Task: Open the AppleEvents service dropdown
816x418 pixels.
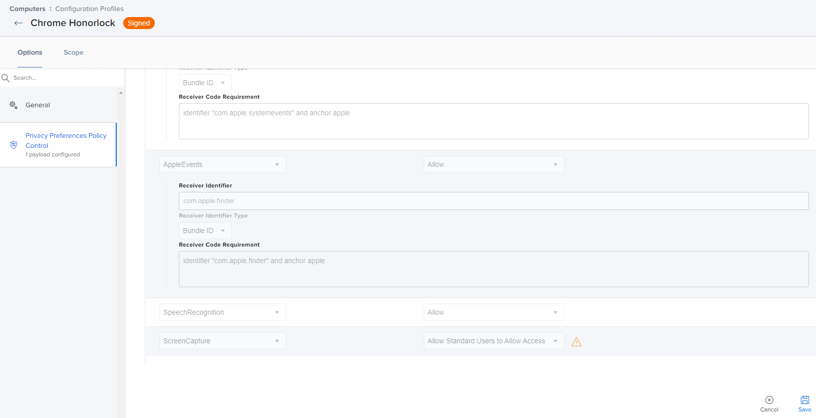Action: tap(222, 164)
